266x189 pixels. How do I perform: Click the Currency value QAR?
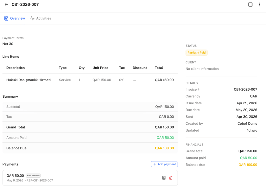coord(254,96)
